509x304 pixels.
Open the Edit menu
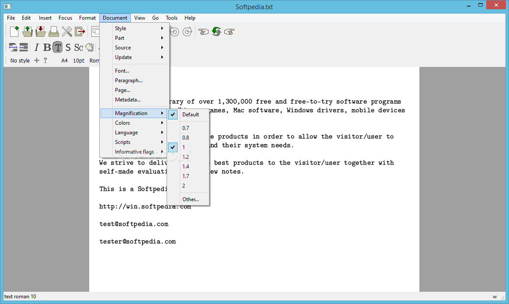click(26, 18)
